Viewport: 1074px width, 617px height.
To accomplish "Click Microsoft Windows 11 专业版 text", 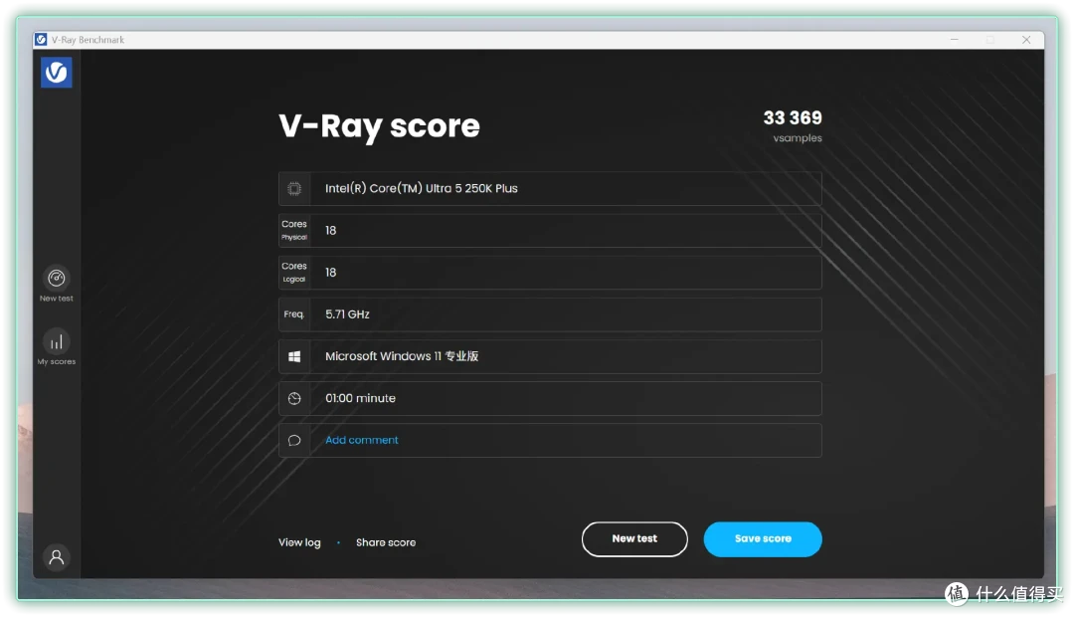I will [x=402, y=356].
